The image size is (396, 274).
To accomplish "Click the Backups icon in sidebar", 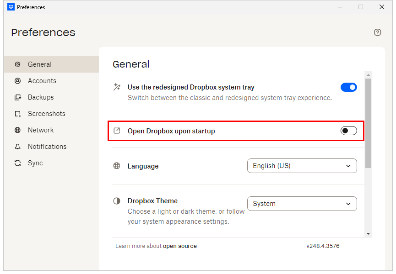I will tap(18, 97).
